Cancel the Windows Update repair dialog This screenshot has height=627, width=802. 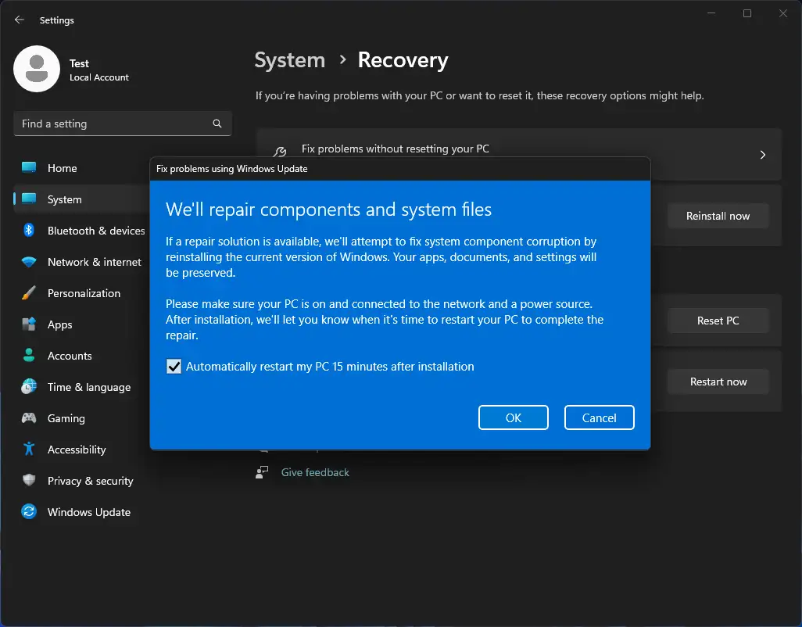click(x=599, y=417)
